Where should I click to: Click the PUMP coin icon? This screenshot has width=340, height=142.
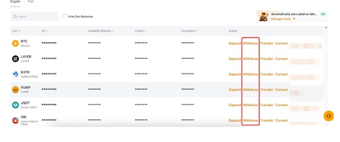click(15, 90)
